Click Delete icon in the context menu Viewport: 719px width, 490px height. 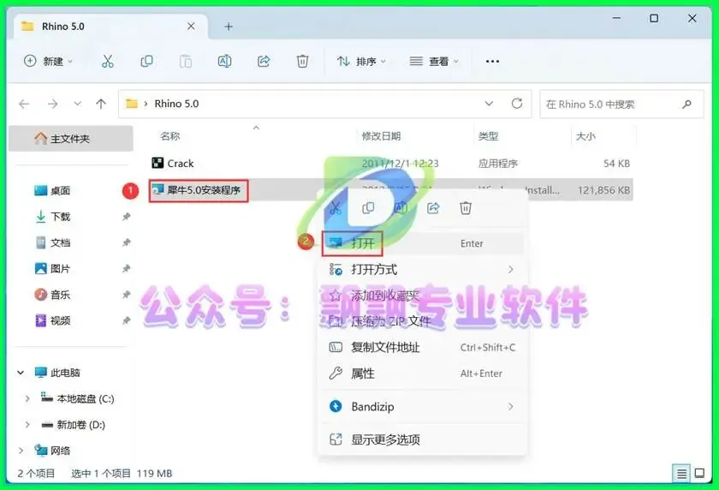pos(466,208)
